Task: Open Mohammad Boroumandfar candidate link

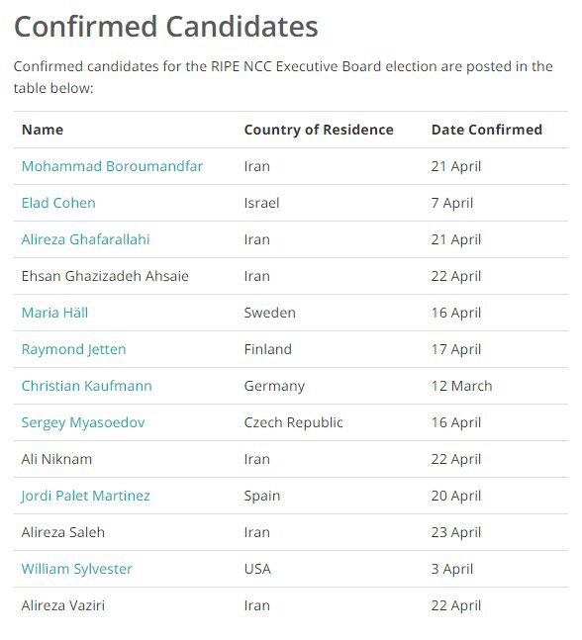Action: 112,166
